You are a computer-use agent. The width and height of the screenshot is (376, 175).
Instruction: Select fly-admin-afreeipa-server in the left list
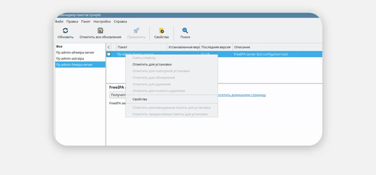(75, 53)
